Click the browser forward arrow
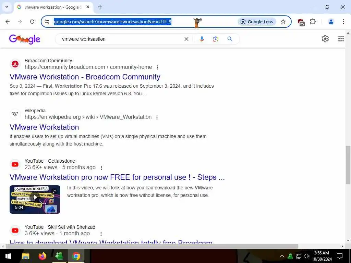Viewport: 351px width, 263px height. pyautogui.click(x=20, y=22)
